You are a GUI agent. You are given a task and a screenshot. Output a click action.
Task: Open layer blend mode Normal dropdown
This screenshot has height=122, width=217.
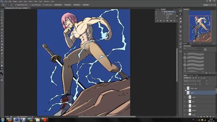coord(190,81)
